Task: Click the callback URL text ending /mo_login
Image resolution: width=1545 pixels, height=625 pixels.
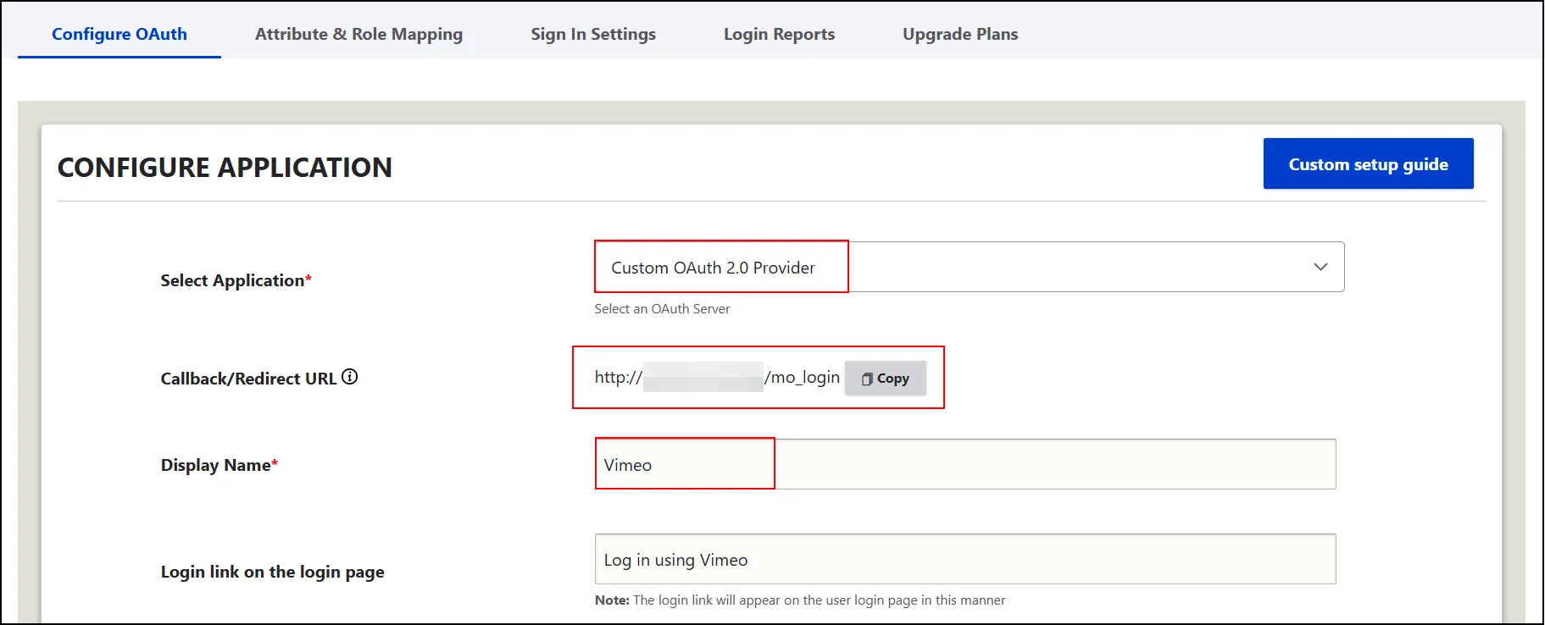Action: [x=717, y=377]
